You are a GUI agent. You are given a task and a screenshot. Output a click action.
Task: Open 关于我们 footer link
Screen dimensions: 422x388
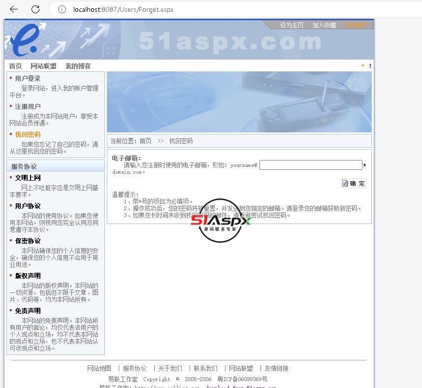coord(170,368)
